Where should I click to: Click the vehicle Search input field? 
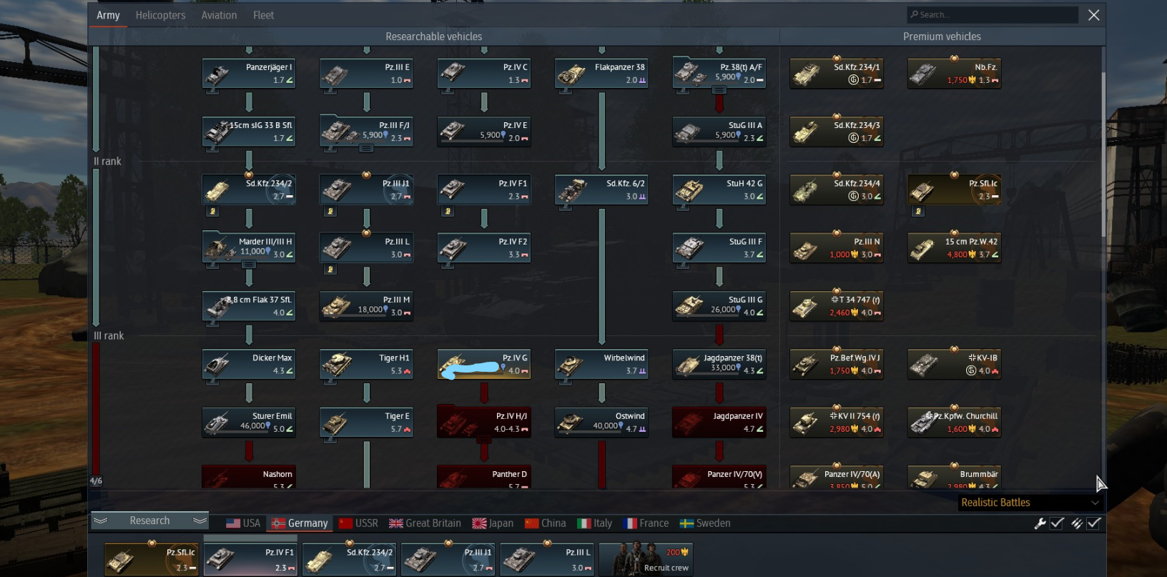click(993, 14)
